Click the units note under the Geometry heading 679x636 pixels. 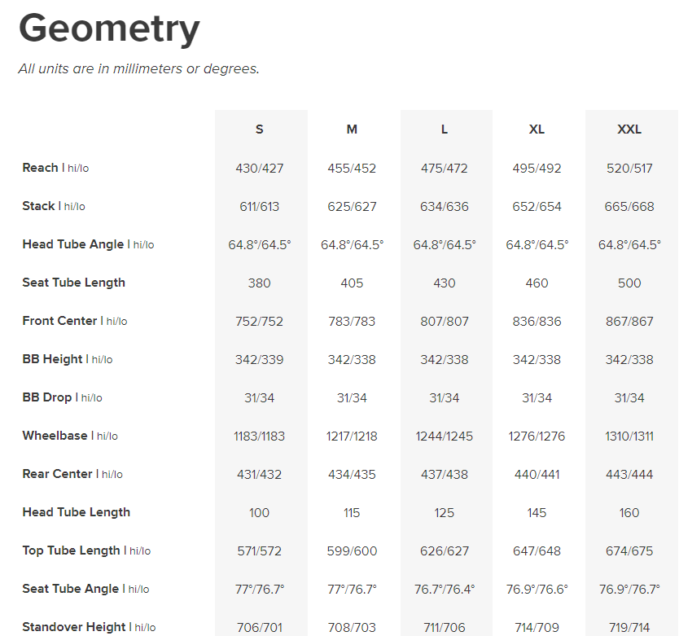tap(138, 68)
